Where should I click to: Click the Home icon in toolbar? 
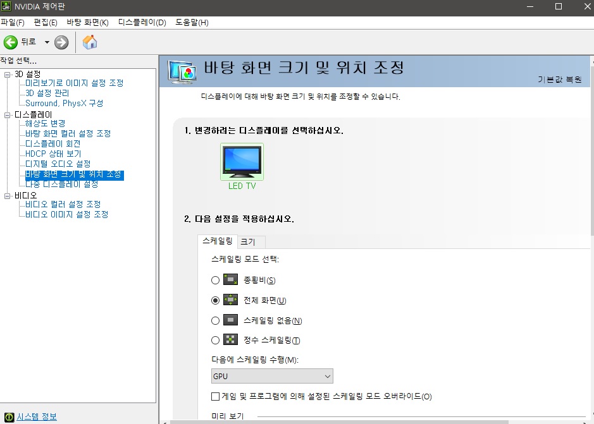[x=90, y=42]
